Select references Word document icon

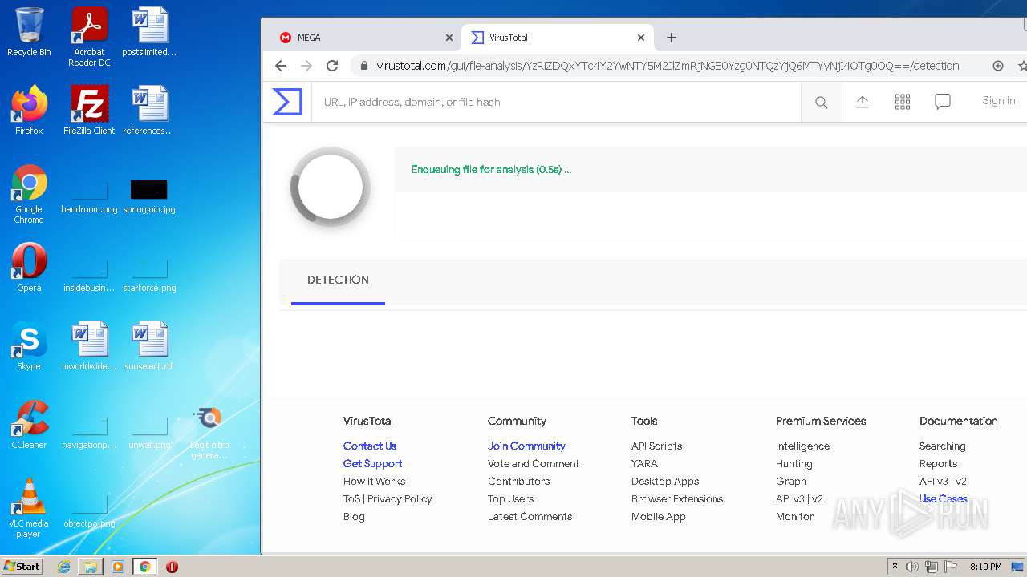(149, 111)
